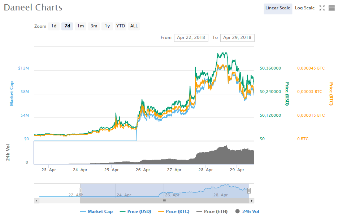This screenshot has height=218, width=338.
Task: Edit the From date field
Action: pyautogui.click(x=191, y=37)
